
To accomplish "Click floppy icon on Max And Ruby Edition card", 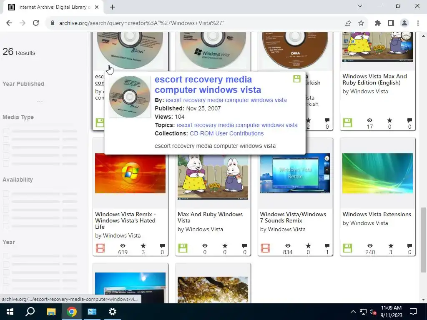I will click(x=347, y=123).
